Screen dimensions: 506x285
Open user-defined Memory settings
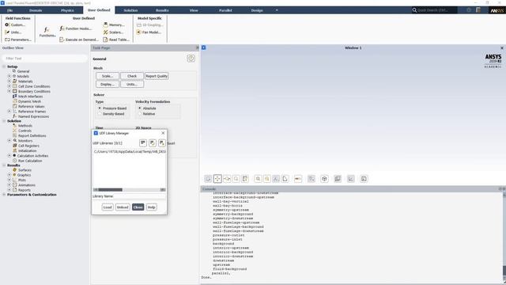click(114, 25)
